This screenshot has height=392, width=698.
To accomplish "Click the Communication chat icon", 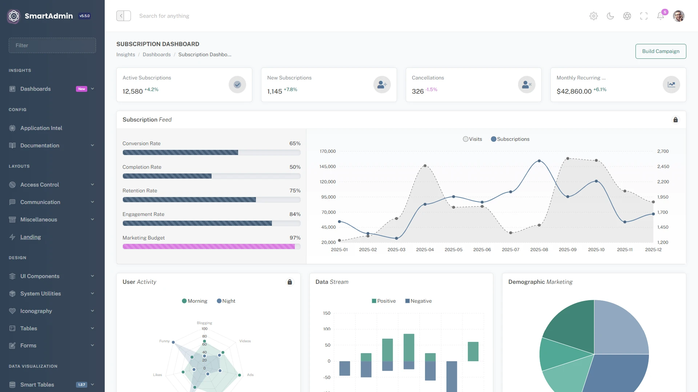I will pos(12,202).
